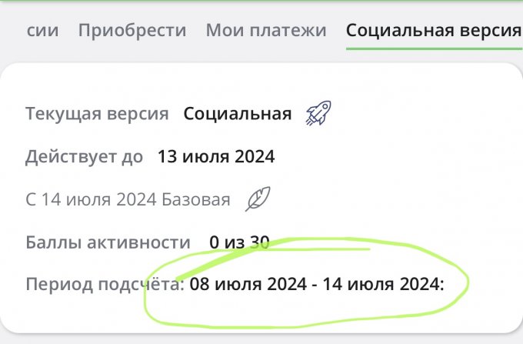Click the bold Социальная version name
Viewport: 523px width, 344px height.
pyautogui.click(x=238, y=115)
